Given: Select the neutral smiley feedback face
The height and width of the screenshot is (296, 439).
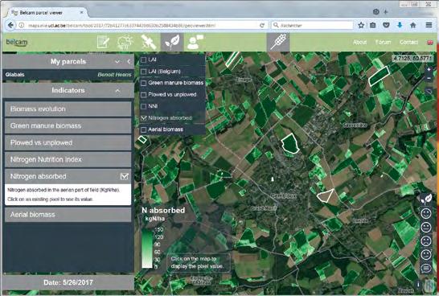Looking at the screenshot, I should 426,227.
